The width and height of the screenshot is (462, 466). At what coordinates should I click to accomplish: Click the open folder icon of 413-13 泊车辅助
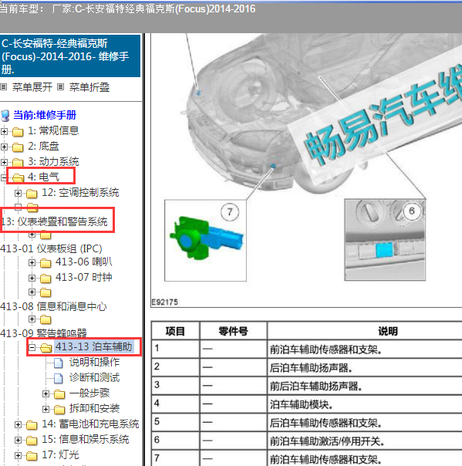tap(46, 347)
